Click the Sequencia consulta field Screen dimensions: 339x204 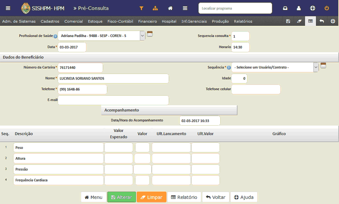240,36
